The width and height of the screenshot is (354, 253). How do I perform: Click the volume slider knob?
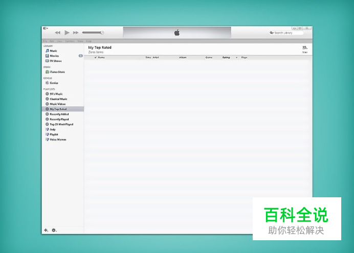pos(102,33)
